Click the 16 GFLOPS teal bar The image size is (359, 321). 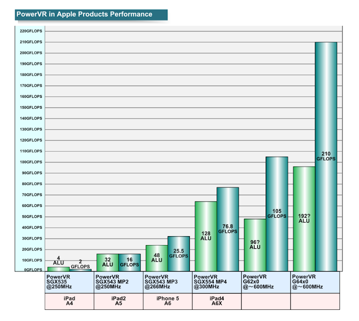click(x=130, y=263)
